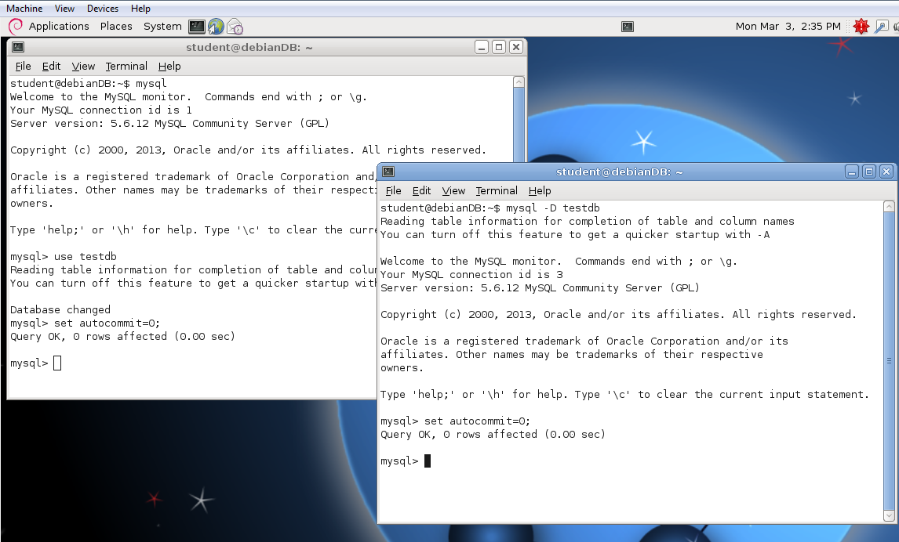Click 'mysql> use testdb' line in back terminal
Image resolution: width=899 pixels, height=542 pixels.
(x=63, y=256)
